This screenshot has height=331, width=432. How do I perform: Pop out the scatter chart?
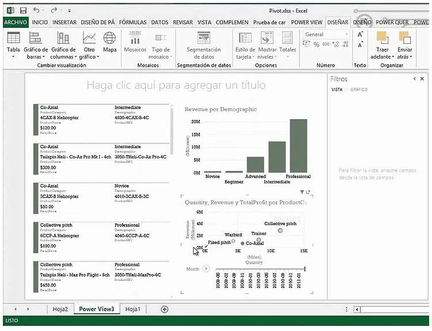(x=308, y=192)
